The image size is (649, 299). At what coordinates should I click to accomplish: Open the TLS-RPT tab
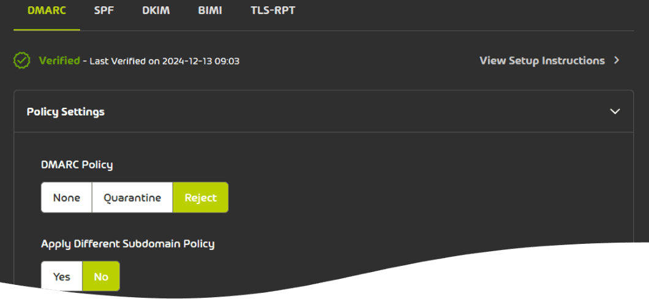tap(272, 10)
